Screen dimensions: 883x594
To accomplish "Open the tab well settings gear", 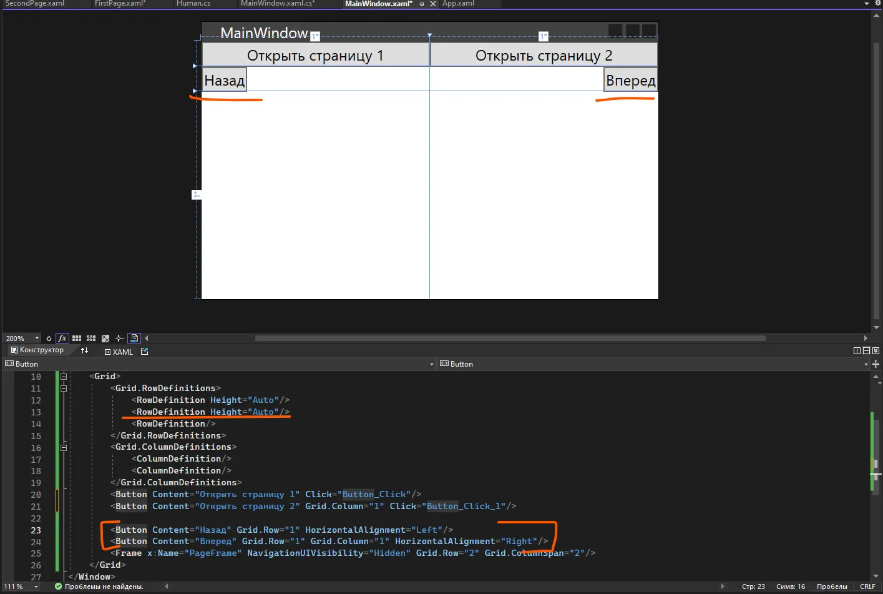I will (877, 3).
